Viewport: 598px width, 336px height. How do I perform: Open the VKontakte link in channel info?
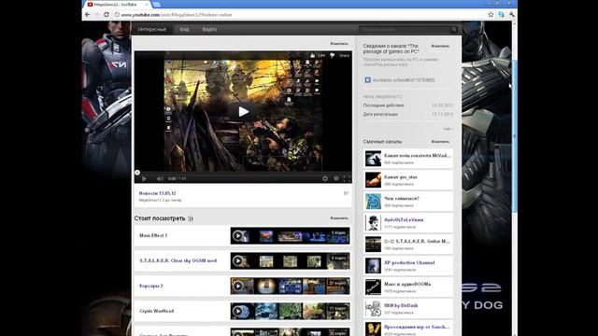coord(404,80)
